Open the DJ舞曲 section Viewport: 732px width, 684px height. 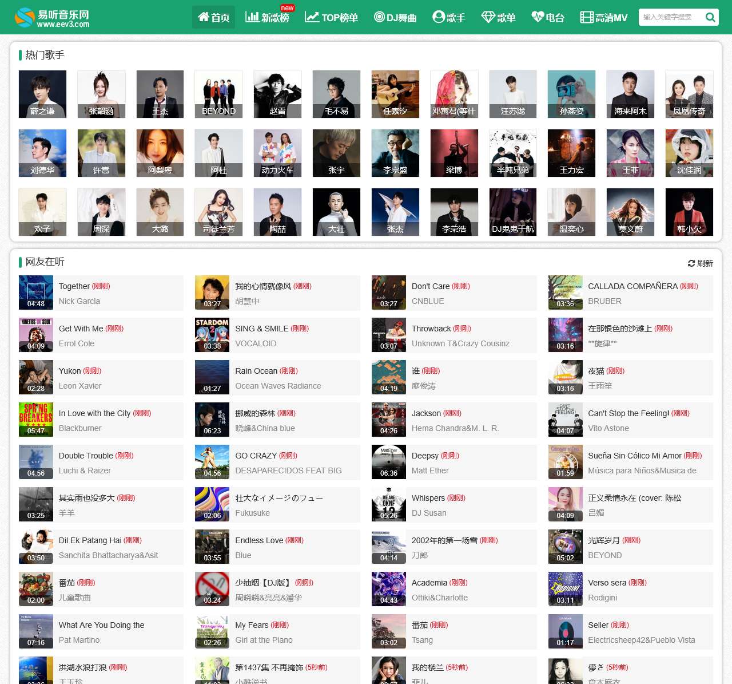(395, 18)
